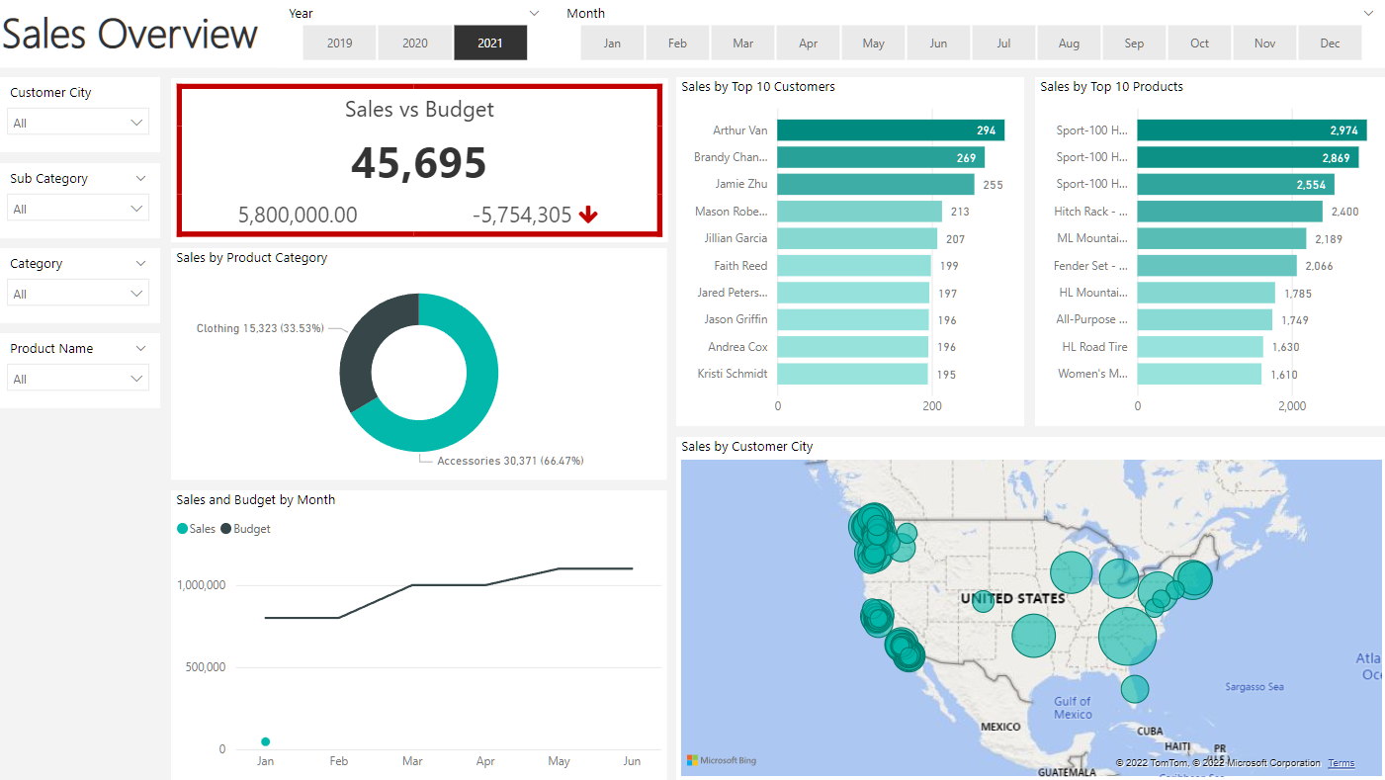1385x780 pixels.
Task: Click the Microsoft Bing logo on map
Action: coord(722,760)
